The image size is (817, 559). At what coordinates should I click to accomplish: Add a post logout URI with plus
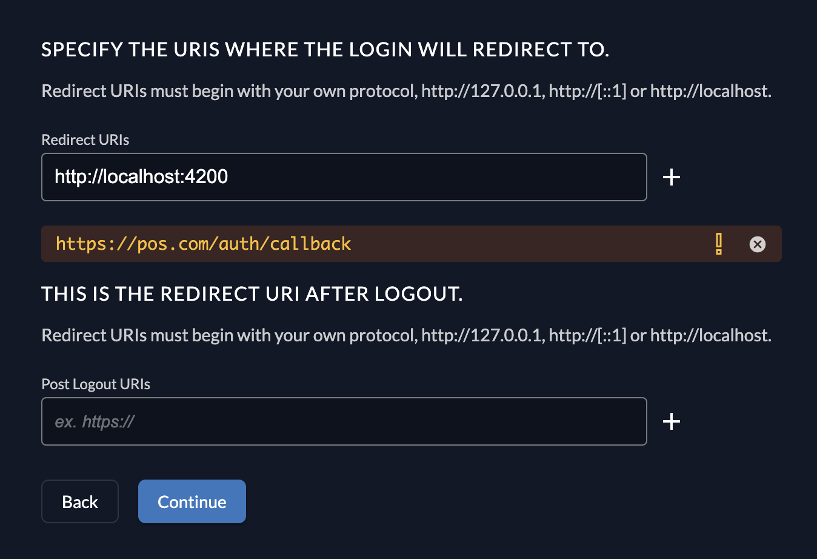click(672, 421)
